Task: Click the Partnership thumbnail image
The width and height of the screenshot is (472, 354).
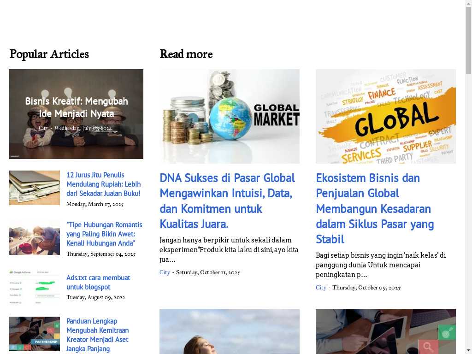Action: (x=35, y=334)
